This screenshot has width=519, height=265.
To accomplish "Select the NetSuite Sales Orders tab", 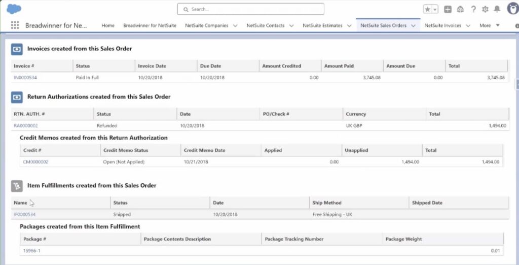I will point(383,25).
